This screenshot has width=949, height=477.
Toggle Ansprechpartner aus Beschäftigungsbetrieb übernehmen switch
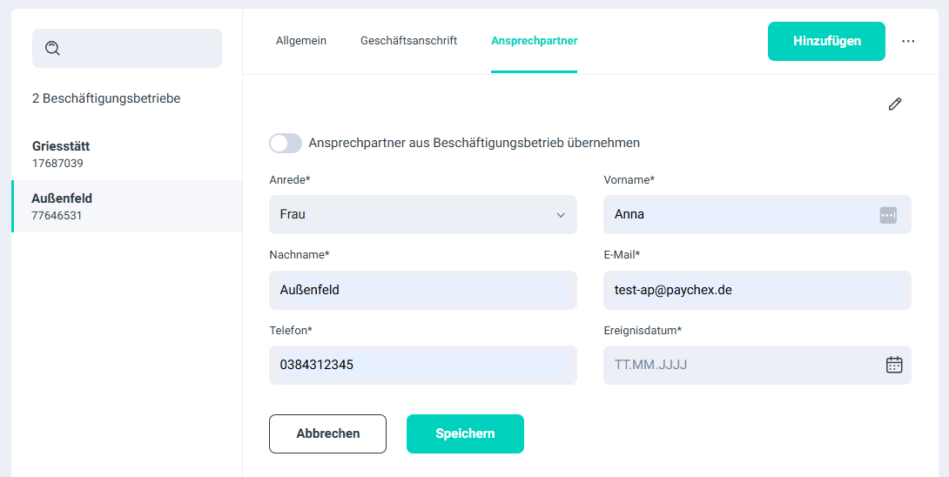click(286, 143)
